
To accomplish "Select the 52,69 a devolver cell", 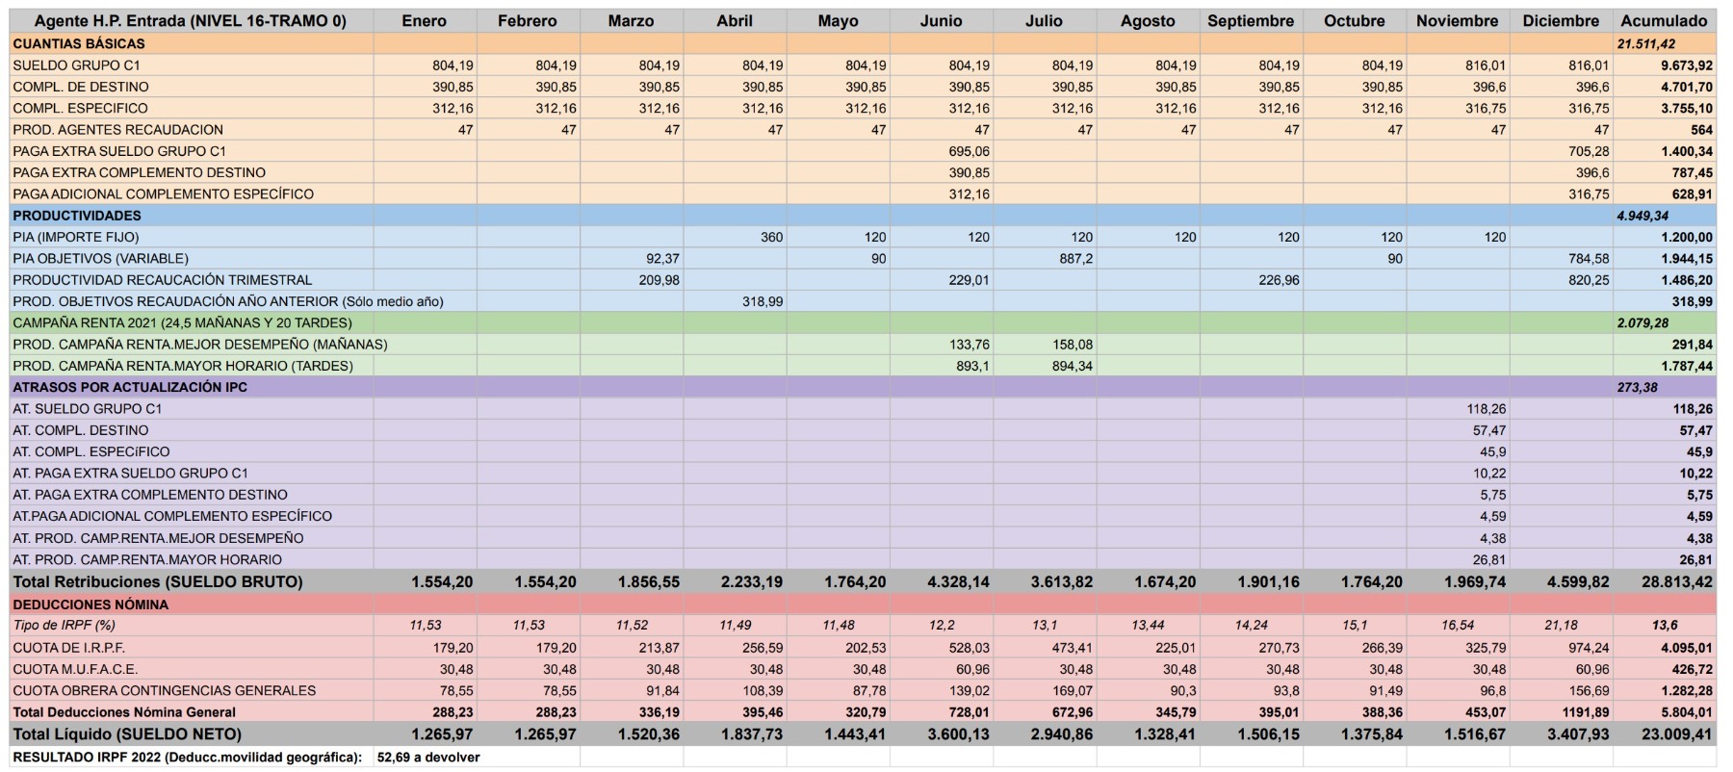I will [428, 758].
